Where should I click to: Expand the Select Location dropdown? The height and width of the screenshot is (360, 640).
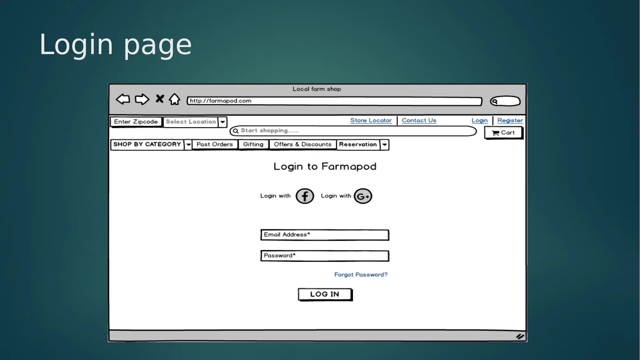point(222,121)
